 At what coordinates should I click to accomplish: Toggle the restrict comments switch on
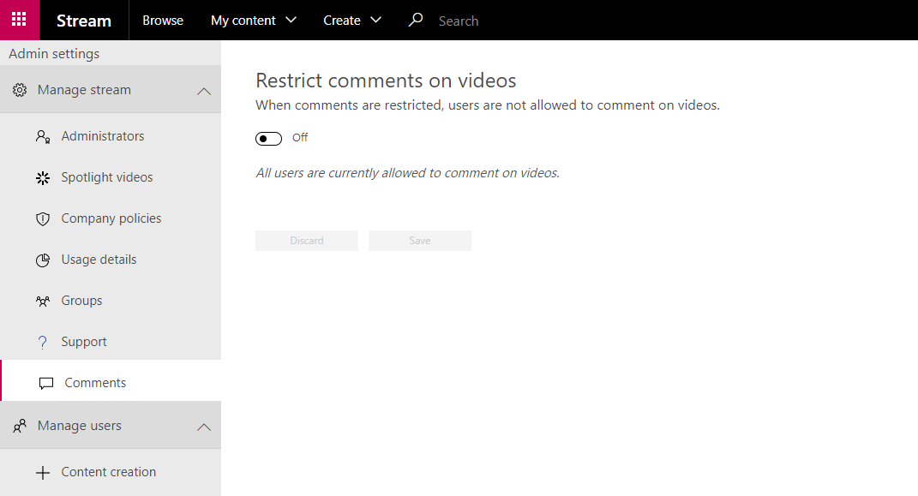(269, 139)
